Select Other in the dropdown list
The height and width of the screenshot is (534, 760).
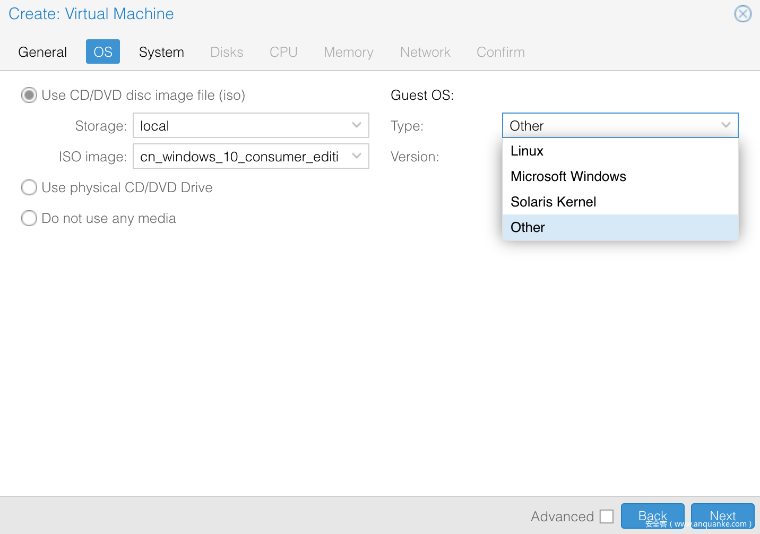(528, 228)
